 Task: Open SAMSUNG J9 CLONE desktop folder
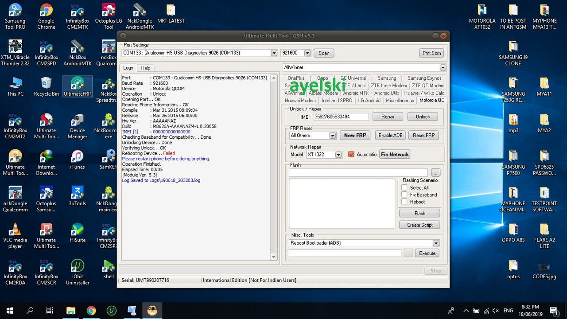point(513,53)
